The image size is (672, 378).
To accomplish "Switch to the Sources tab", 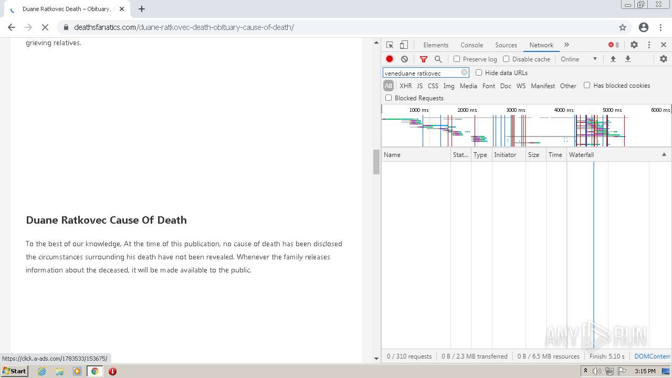I will pyautogui.click(x=506, y=45).
